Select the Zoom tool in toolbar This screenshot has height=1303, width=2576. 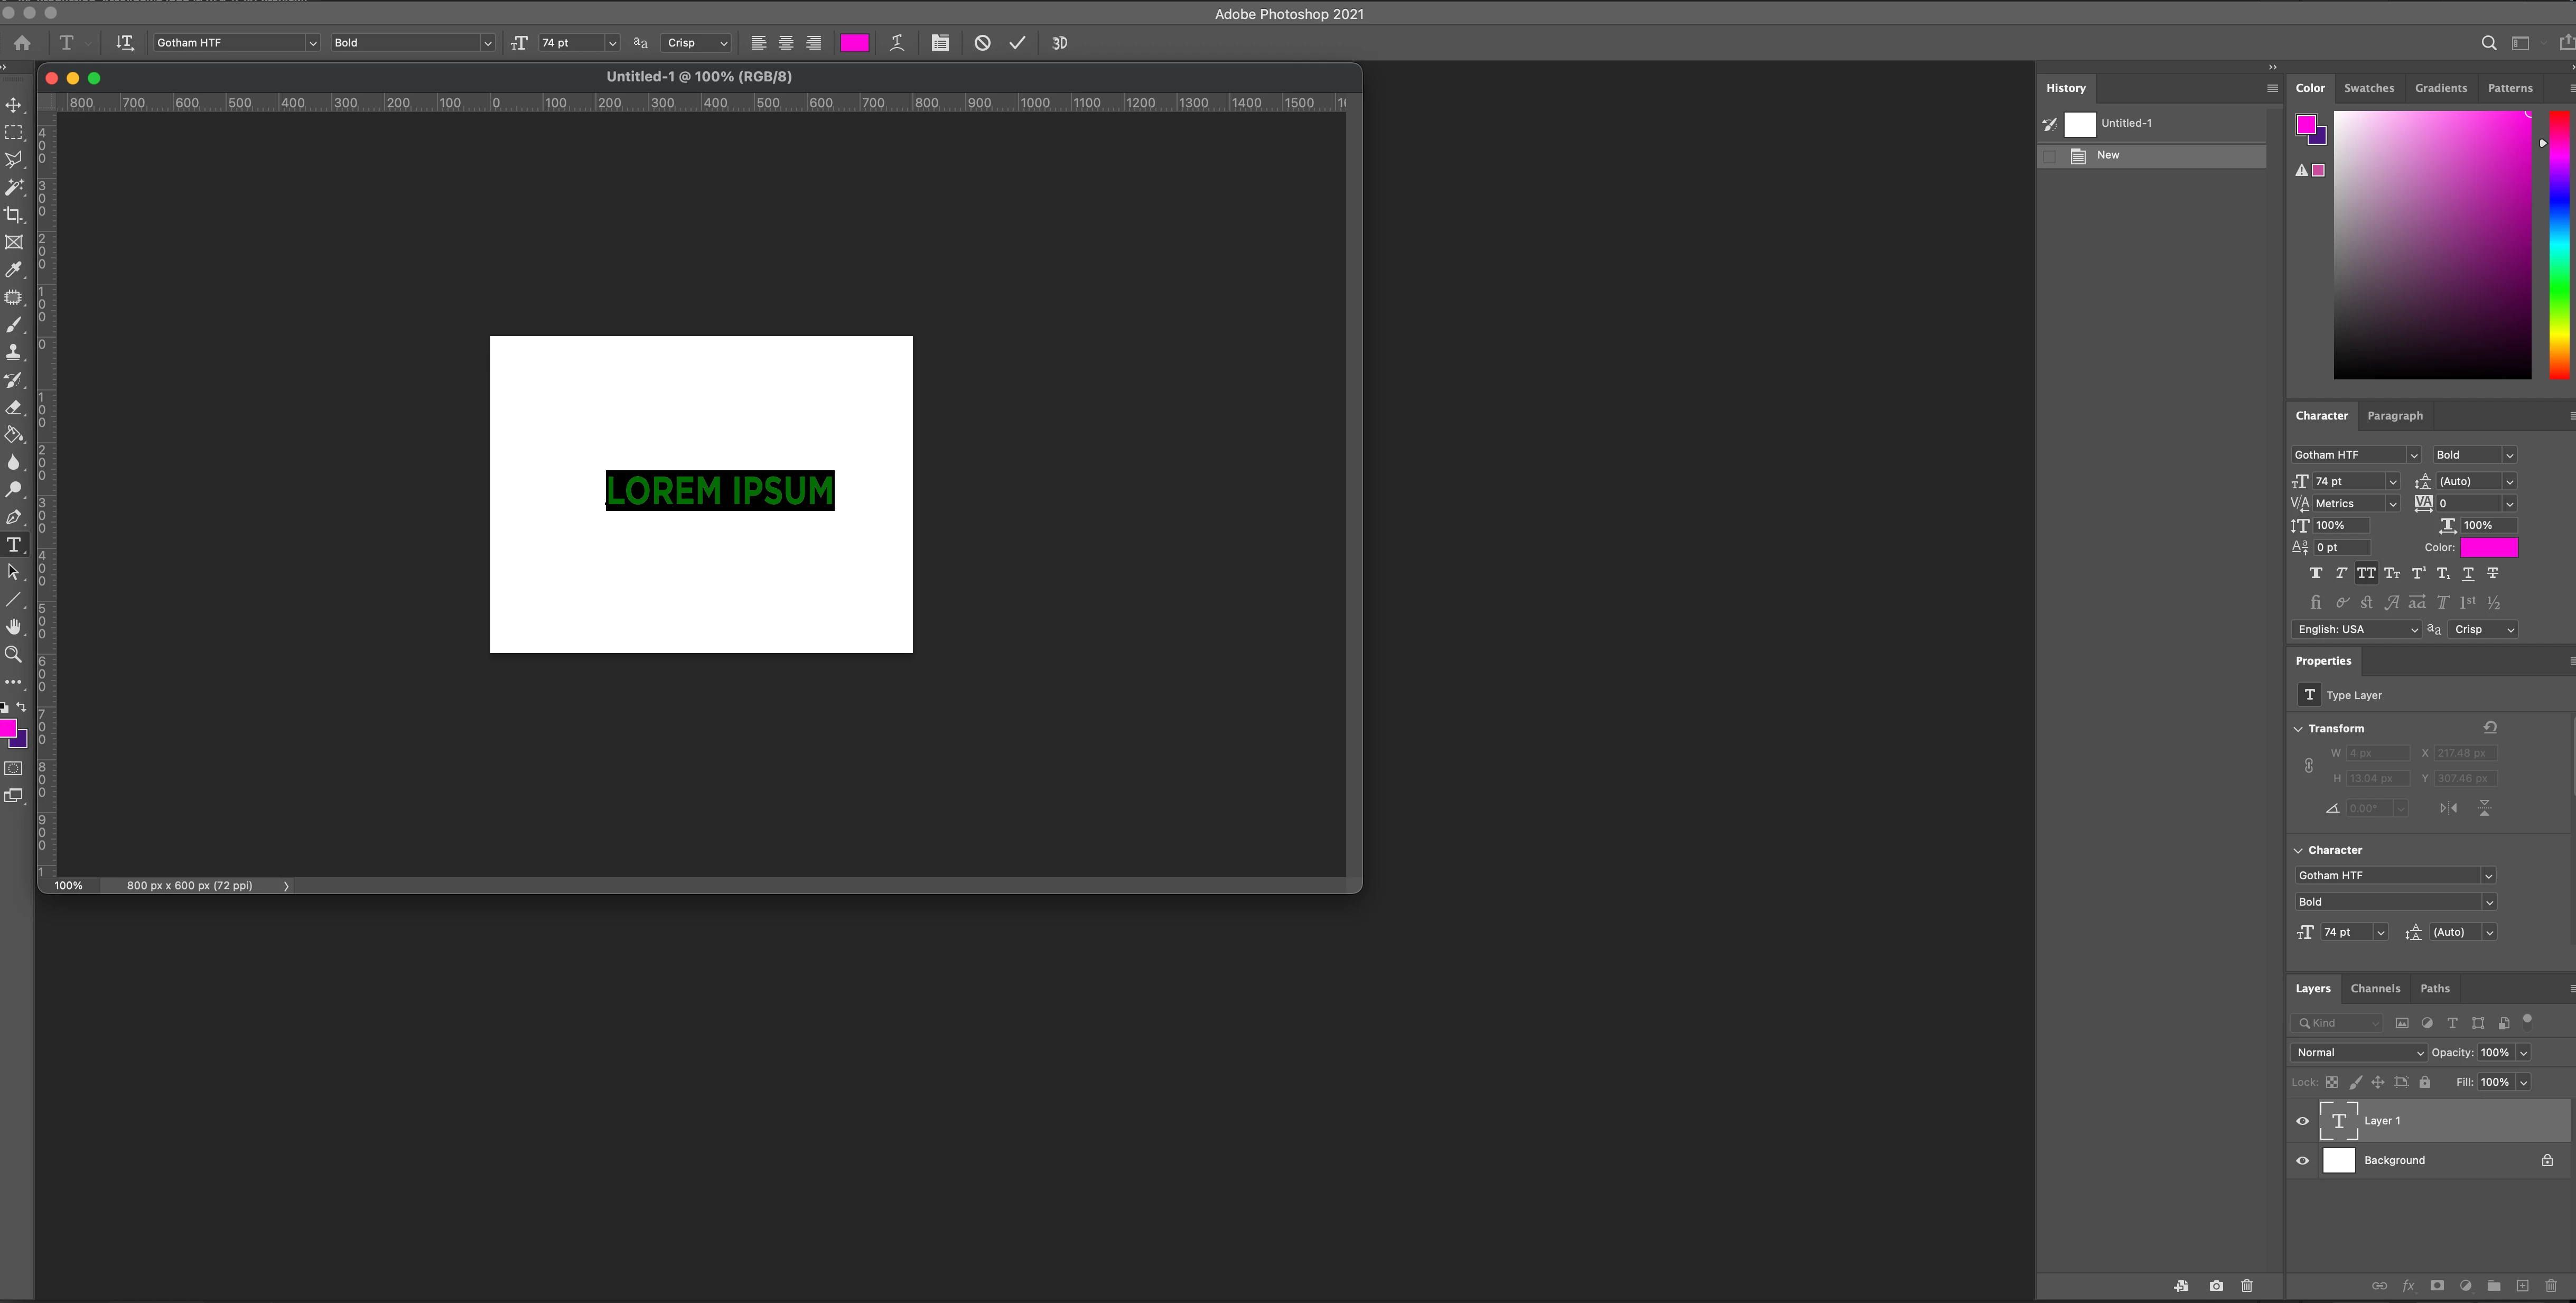tap(14, 654)
